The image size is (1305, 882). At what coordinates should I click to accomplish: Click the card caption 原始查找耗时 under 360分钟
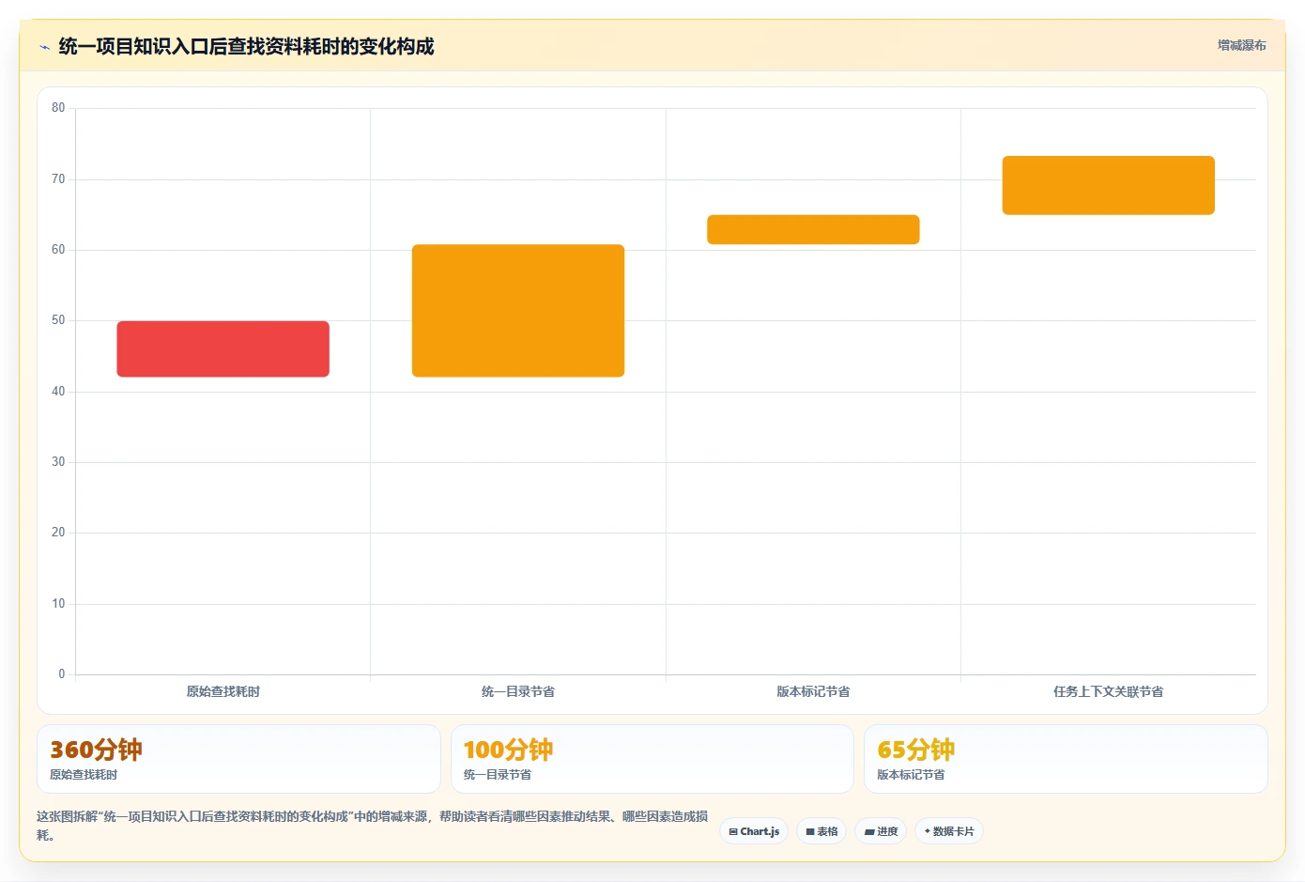pyautogui.click(x=84, y=775)
